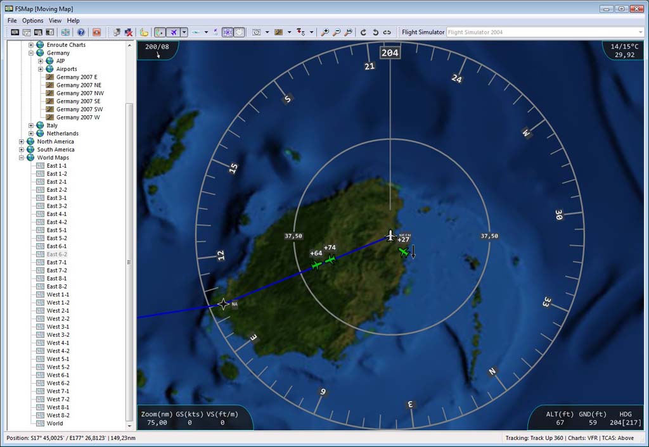Click the disconnect icon with red X

point(129,32)
